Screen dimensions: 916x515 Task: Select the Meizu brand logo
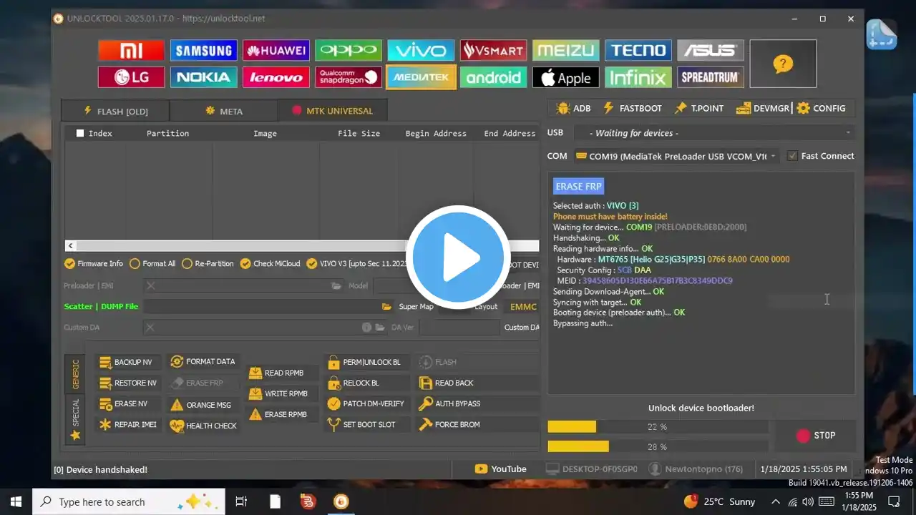tap(566, 50)
